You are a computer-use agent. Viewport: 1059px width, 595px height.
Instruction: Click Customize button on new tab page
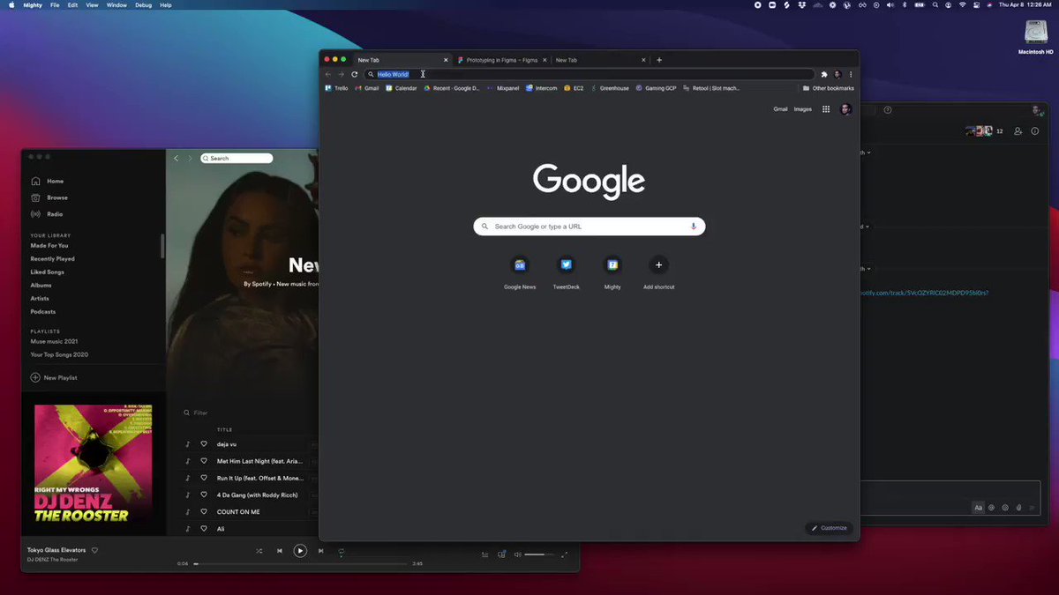point(829,528)
